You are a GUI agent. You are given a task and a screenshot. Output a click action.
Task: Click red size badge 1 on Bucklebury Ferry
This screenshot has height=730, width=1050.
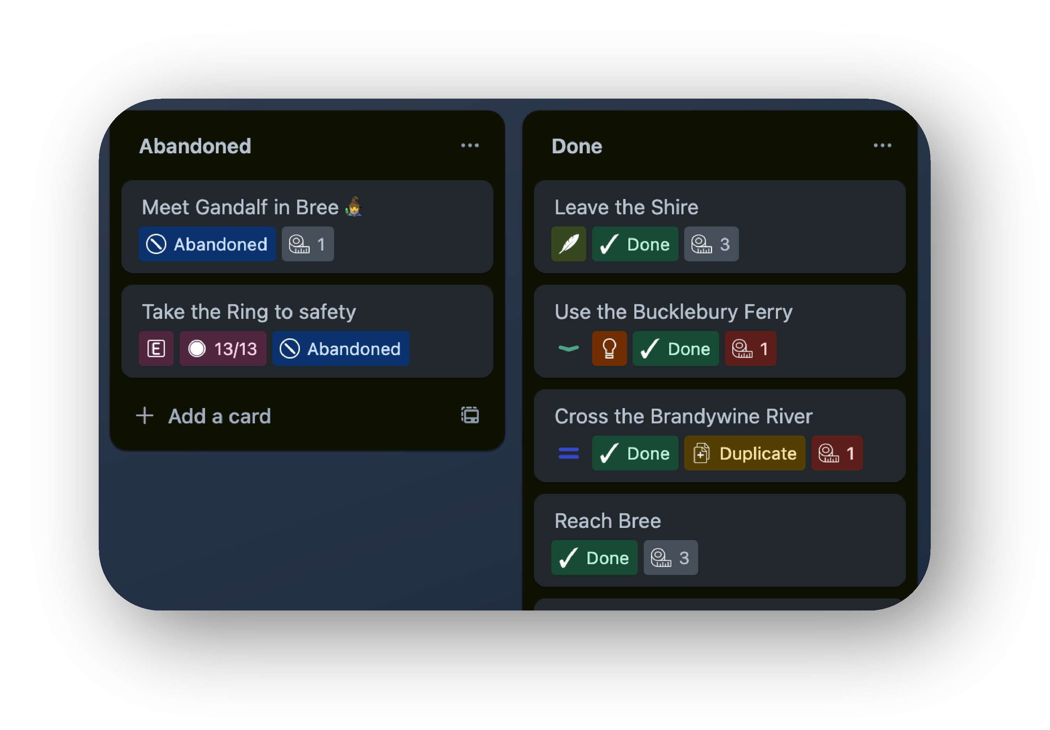point(750,348)
